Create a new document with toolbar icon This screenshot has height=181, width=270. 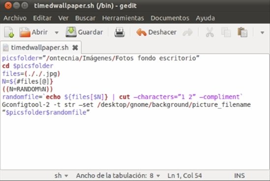coord(9,32)
